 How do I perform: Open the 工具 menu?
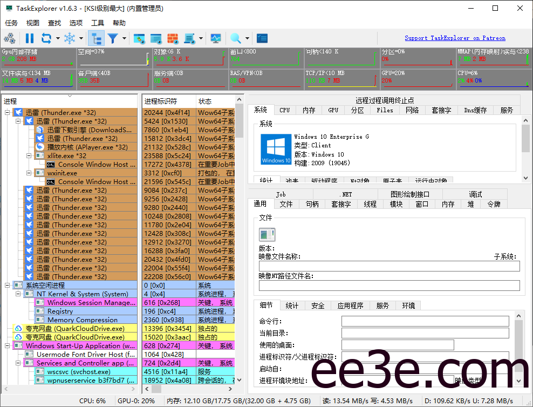pos(98,23)
